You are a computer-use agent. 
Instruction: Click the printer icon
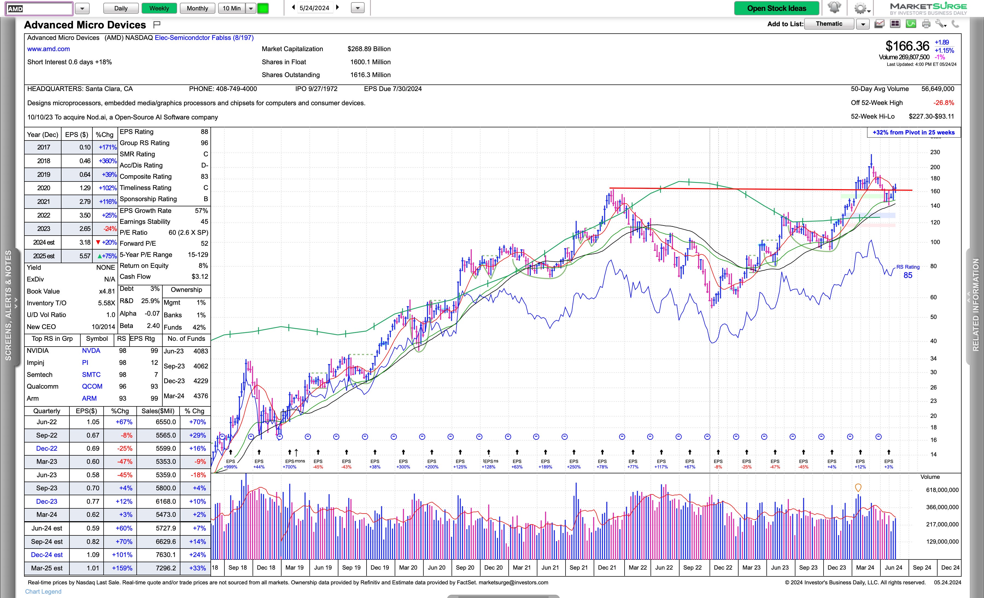click(926, 24)
